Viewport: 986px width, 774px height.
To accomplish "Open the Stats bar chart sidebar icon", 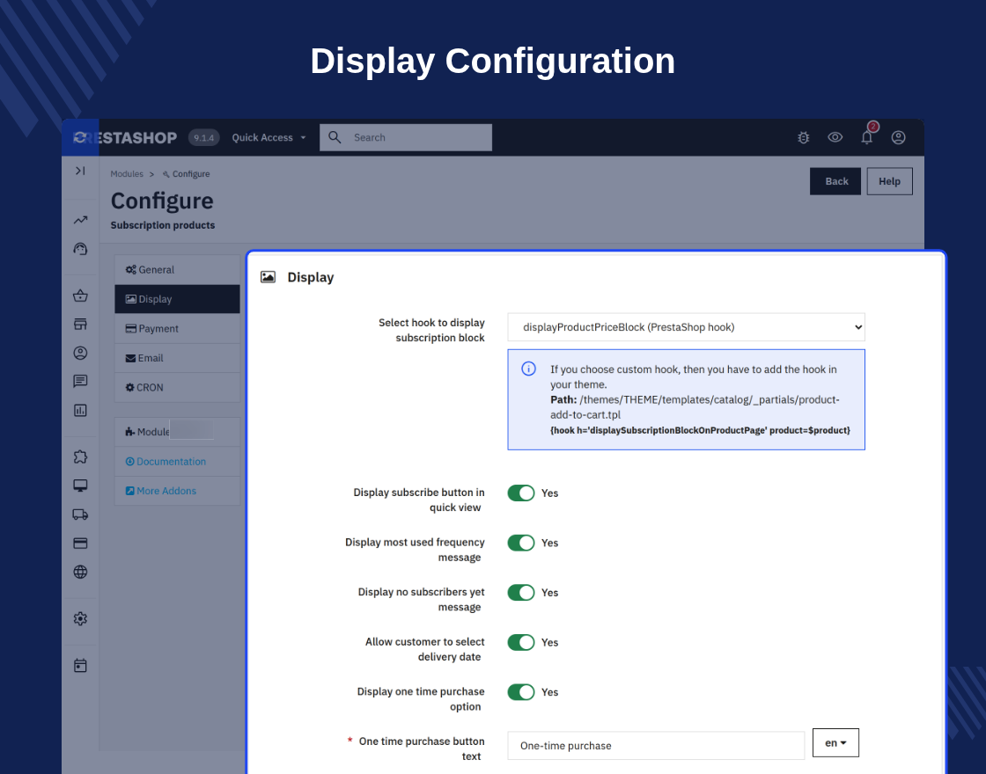I will [80, 410].
